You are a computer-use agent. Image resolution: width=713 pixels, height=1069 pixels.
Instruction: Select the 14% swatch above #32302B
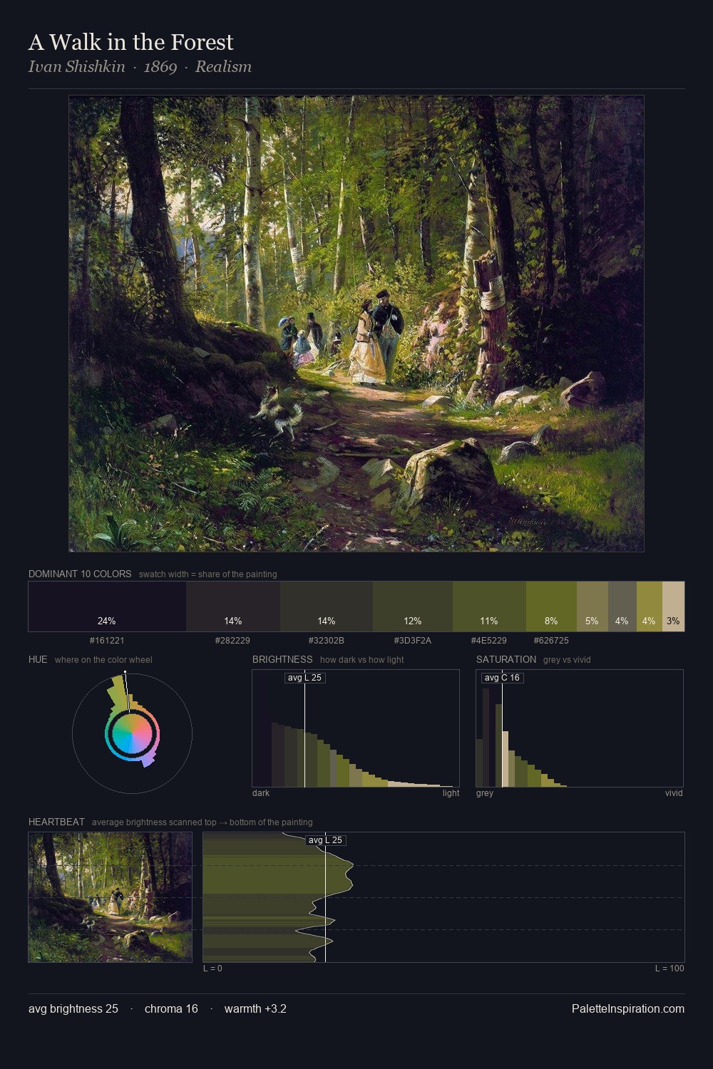click(x=327, y=606)
